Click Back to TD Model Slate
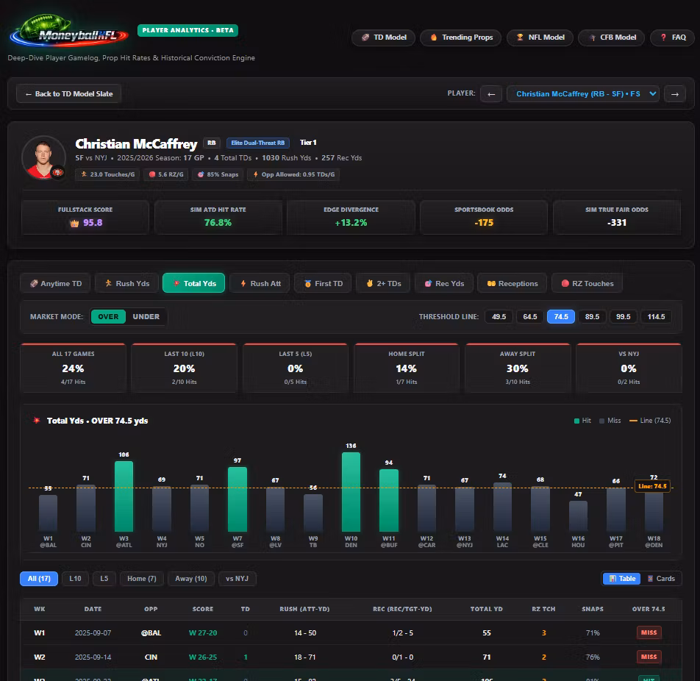The width and height of the screenshot is (700, 681). [x=69, y=94]
